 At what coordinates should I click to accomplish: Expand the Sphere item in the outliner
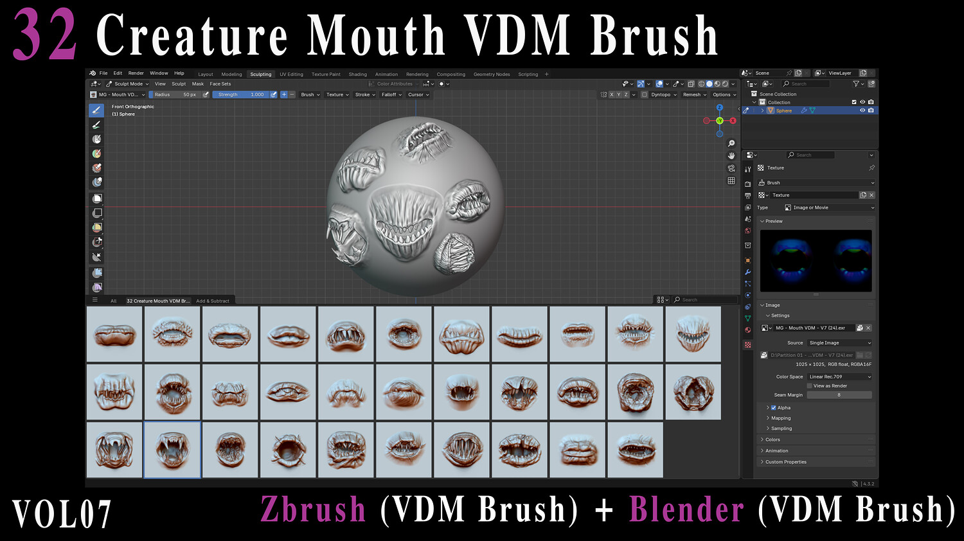pyautogui.click(x=763, y=111)
